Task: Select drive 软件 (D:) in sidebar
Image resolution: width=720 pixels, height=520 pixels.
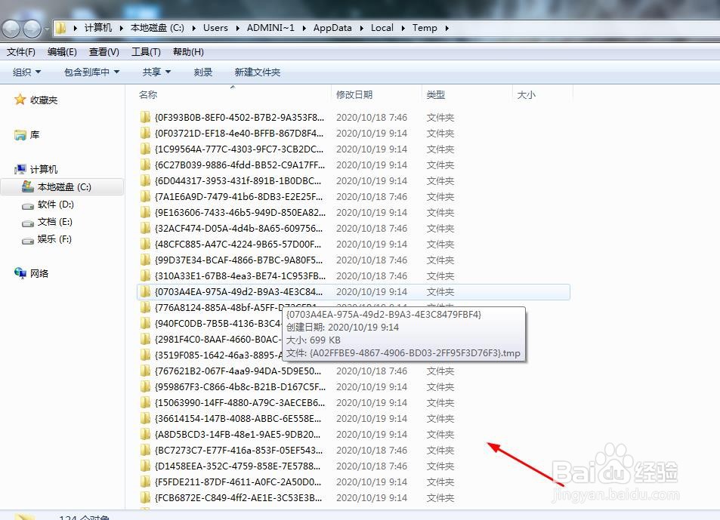Action: (x=48, y=205)
